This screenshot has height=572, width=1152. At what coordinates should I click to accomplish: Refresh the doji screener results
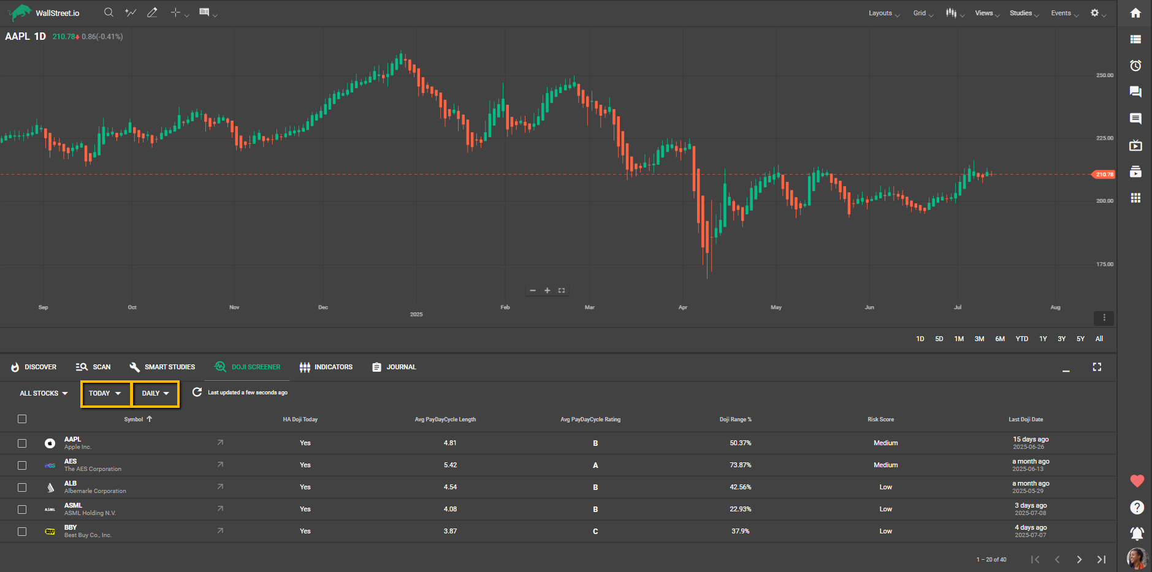(197, 392)
